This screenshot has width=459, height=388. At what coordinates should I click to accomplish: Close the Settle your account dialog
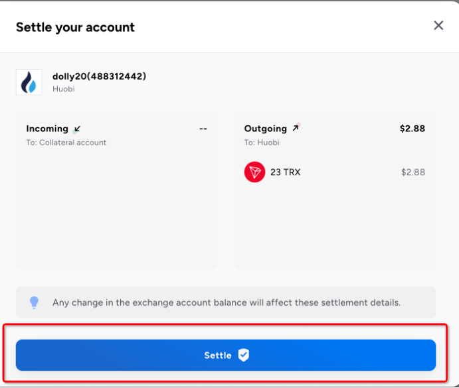point(438,26)
